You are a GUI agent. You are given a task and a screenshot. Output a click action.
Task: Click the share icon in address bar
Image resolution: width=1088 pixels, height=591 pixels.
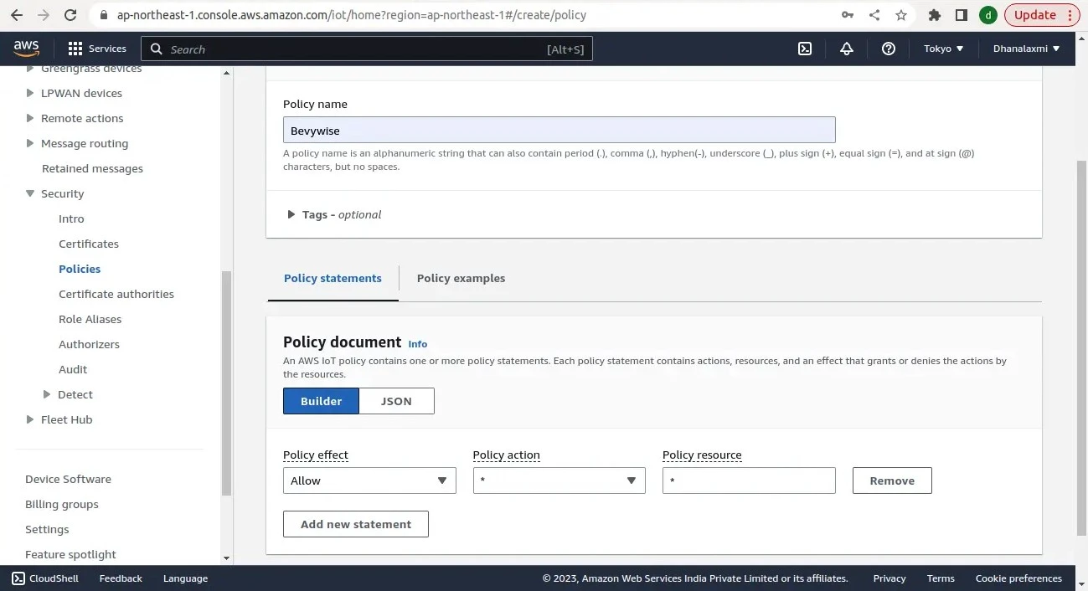point(874,15)
